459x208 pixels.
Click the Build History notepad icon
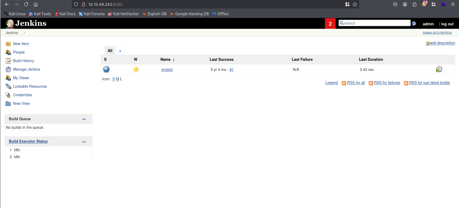[x=8, y=61]
